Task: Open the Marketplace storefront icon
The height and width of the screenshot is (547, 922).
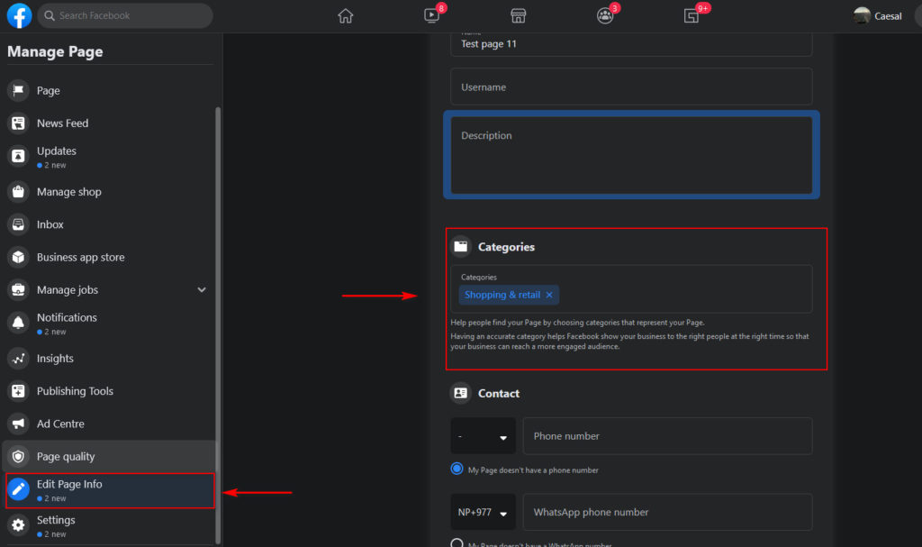Action: click(518, 16)
